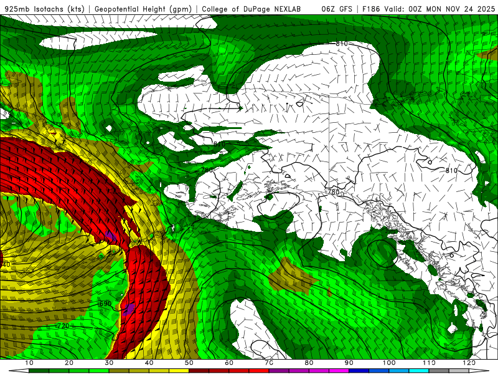The image size is (498, 374).
Task: Click the 690 height contour label
Action: coord(105,304)
